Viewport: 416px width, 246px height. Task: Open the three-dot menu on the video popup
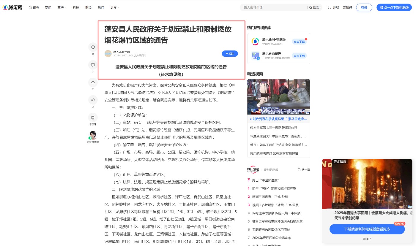pyautogui.click(x=407, y=163)
